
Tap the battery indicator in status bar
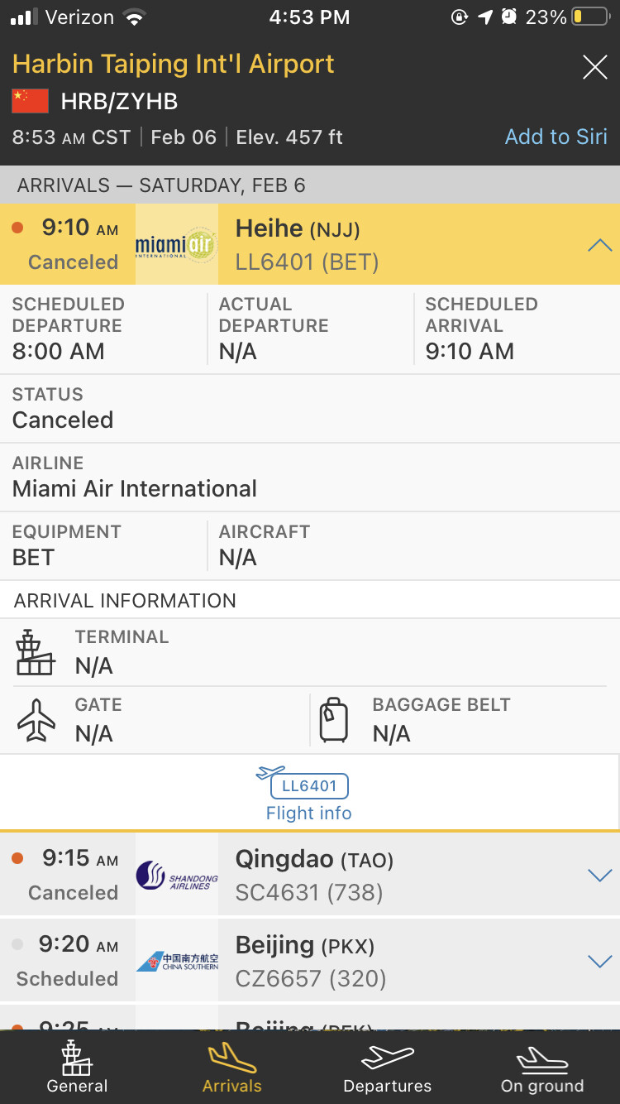coord(590,17)
